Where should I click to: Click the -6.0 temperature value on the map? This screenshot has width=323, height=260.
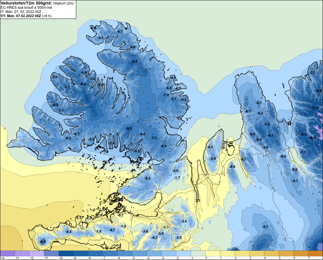[137, 151]
